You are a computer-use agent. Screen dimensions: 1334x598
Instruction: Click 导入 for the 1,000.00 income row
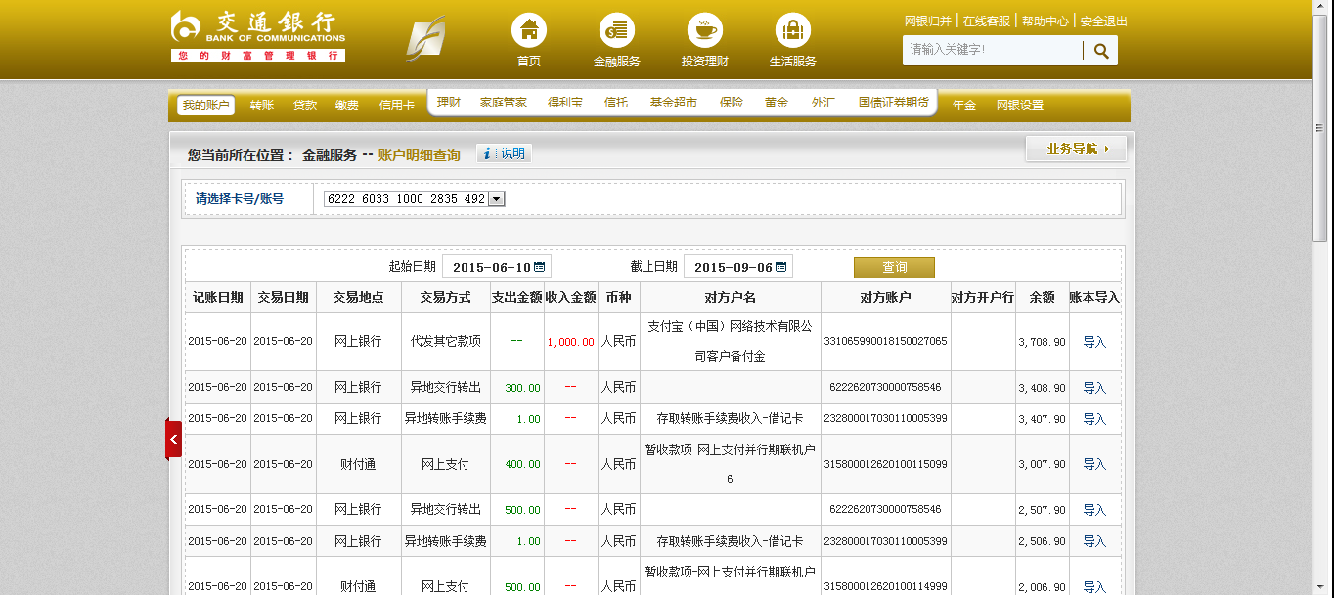tap(1093, 343)
